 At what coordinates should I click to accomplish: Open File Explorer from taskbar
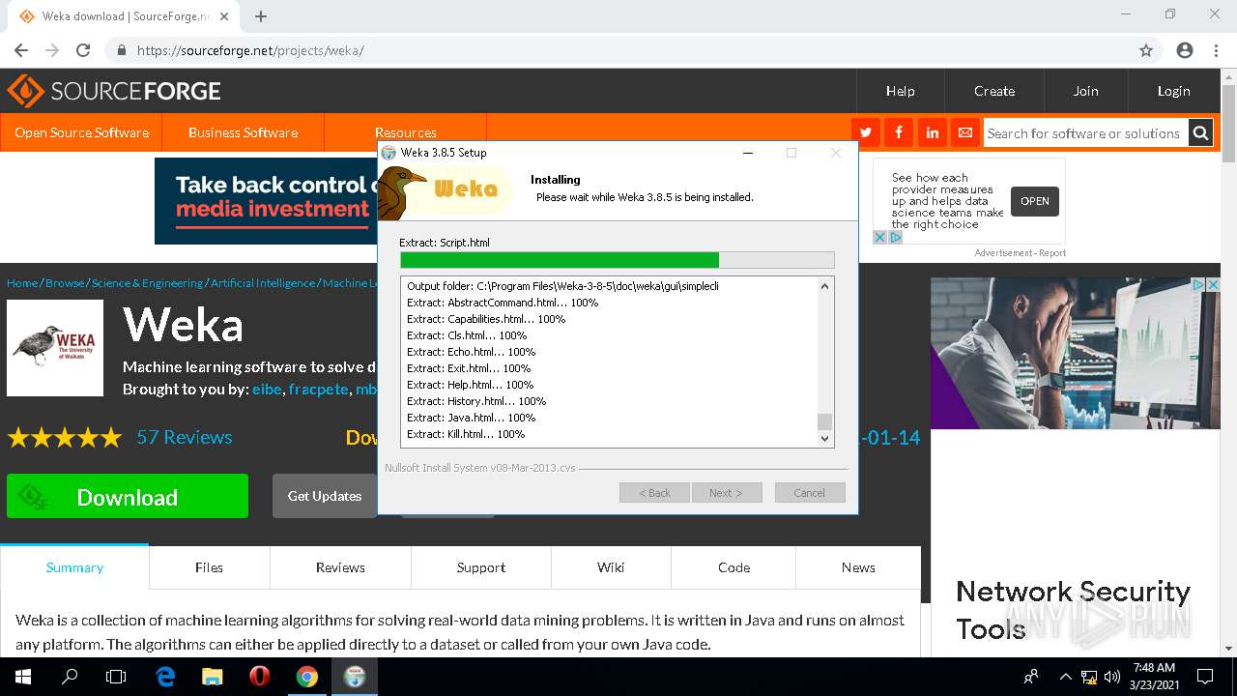[x=212, y=677]
